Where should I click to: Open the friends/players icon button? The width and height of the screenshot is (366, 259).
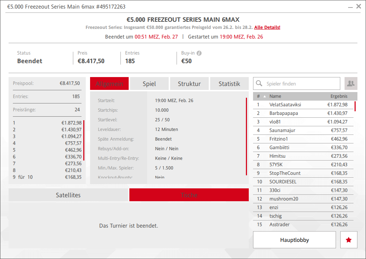(x=351, y=83)
